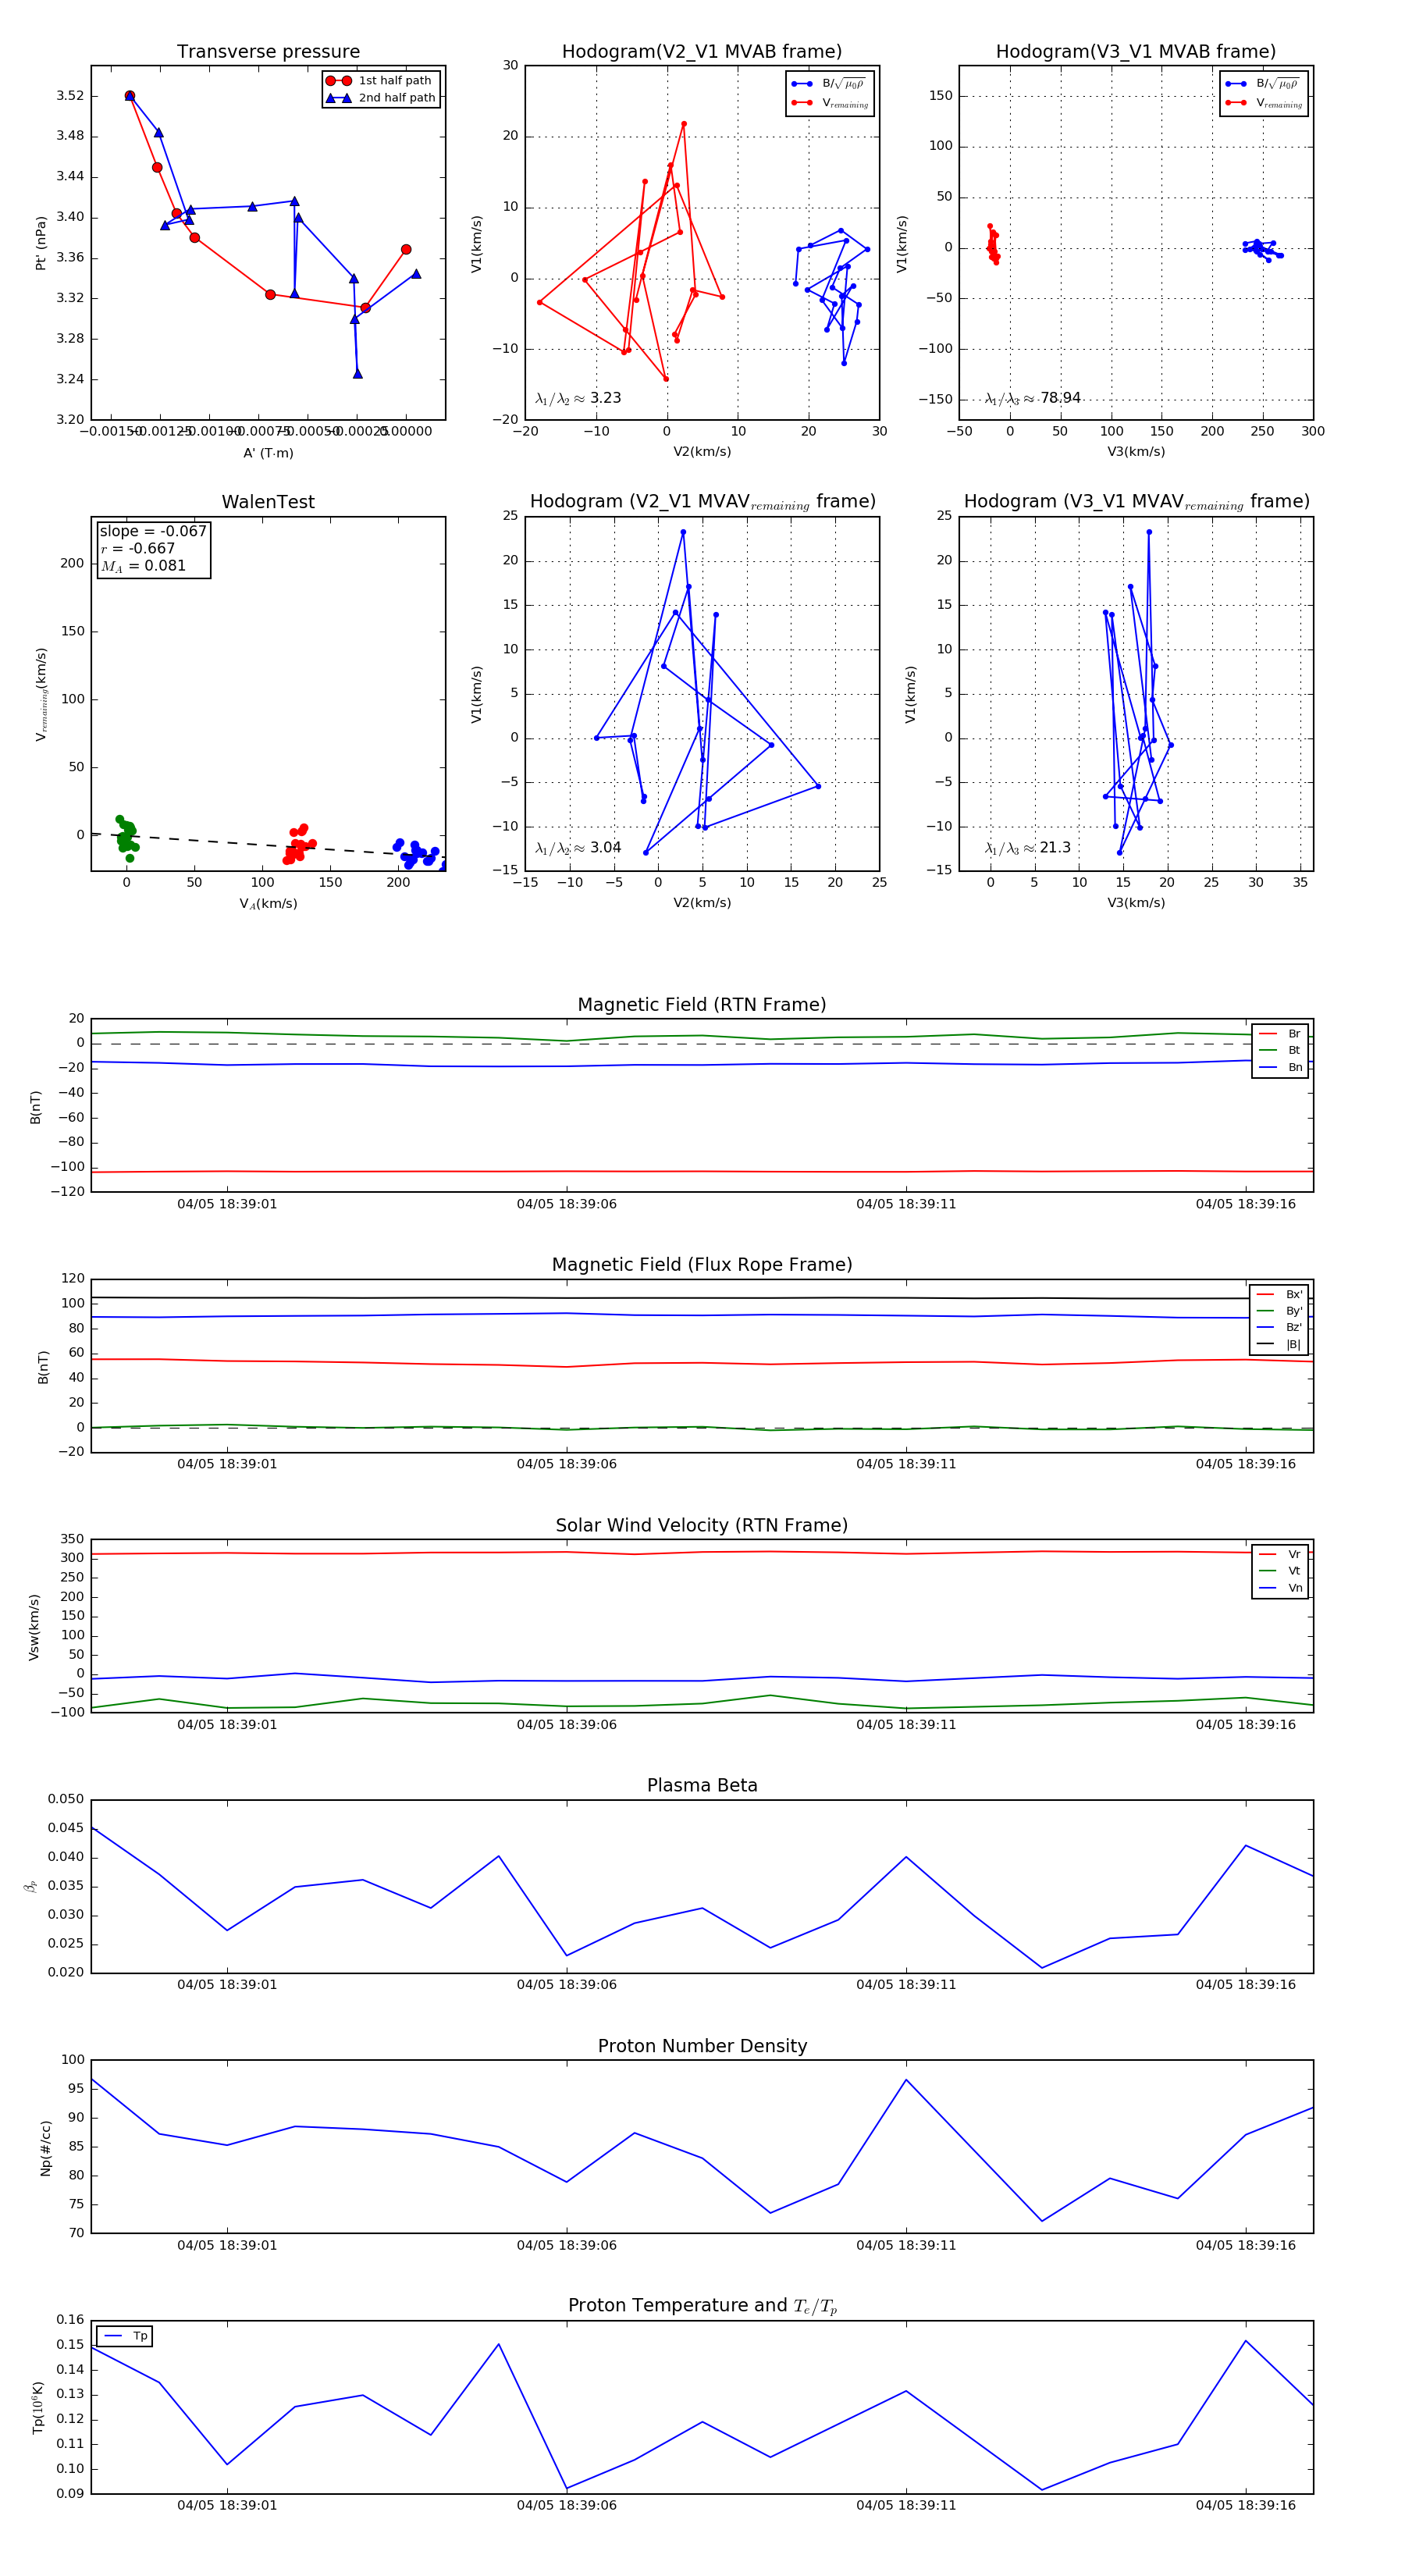Screen dimensions: 1405x2576
Task: Click the "Proton Number Density" title
Action: click(x=702, y=2046)
